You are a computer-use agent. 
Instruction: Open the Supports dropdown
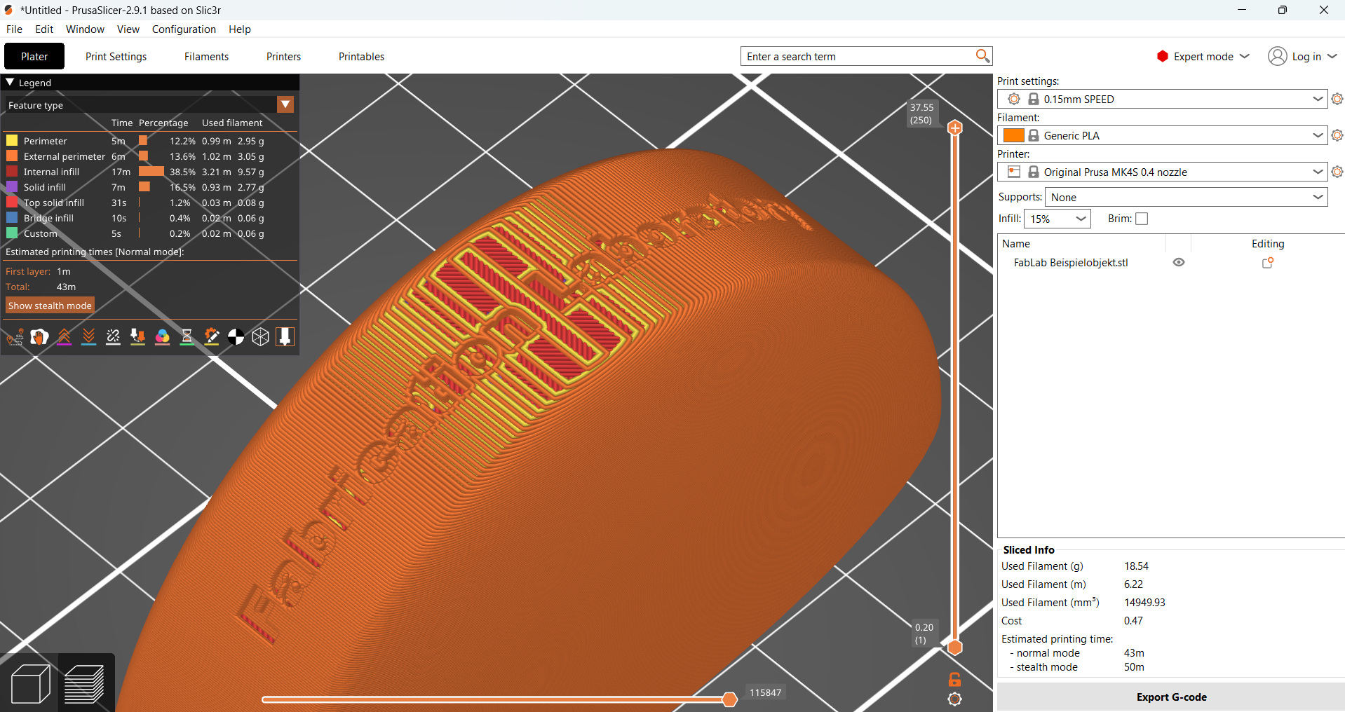coord(1187,198)
